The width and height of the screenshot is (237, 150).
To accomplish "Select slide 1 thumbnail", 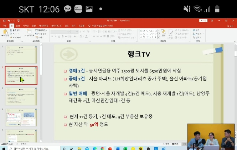I will tap(21, 54).
